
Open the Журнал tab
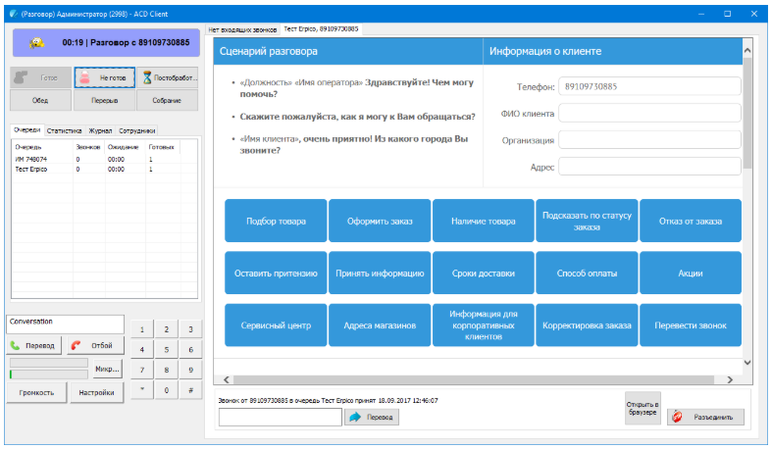[x=100, y=129]
